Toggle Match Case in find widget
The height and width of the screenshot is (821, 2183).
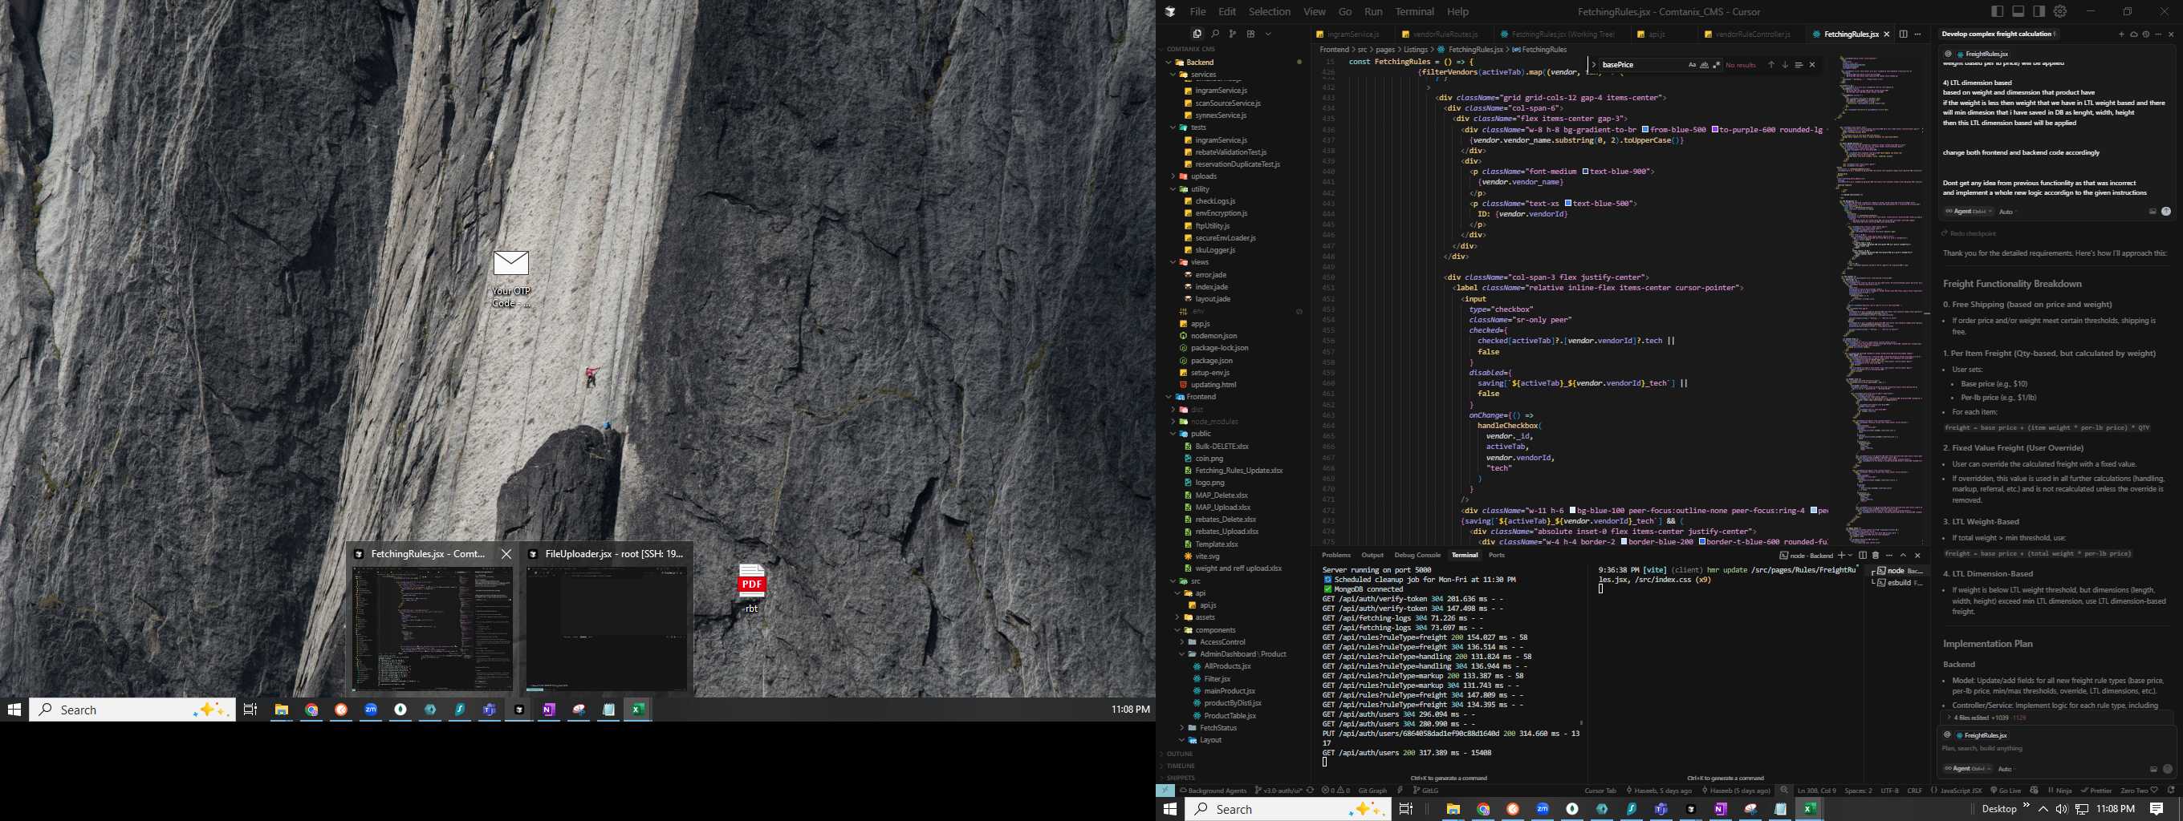click(1693, 64)
